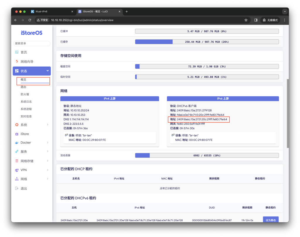Click the IPv6 上游 header

223,99
